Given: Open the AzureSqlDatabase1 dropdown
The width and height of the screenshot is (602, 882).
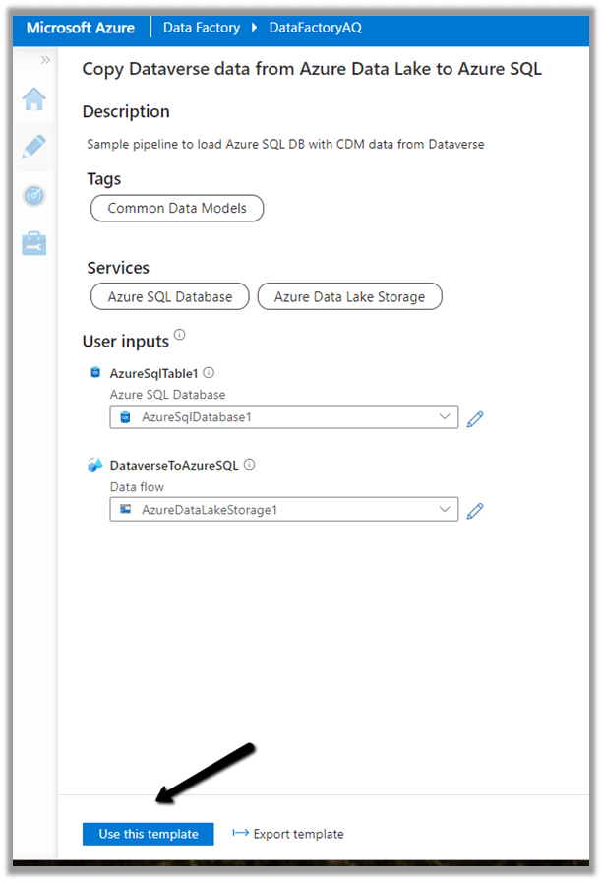Looking at the screenshot, I should click(284, 416).
